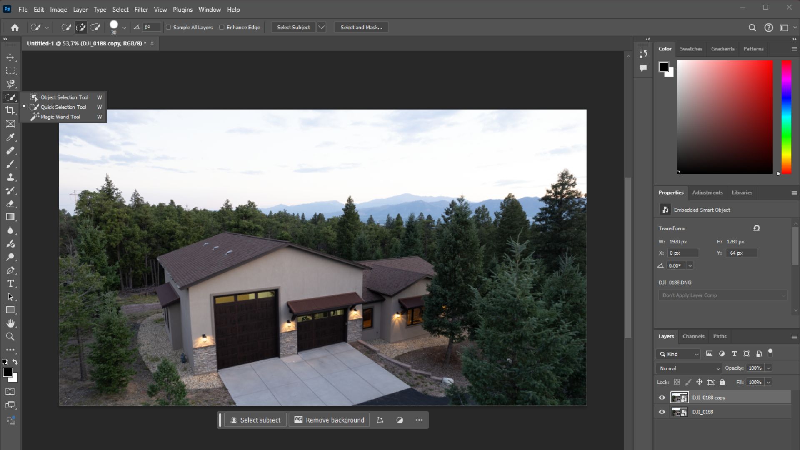Open the Filter menu

click(141, 10)
